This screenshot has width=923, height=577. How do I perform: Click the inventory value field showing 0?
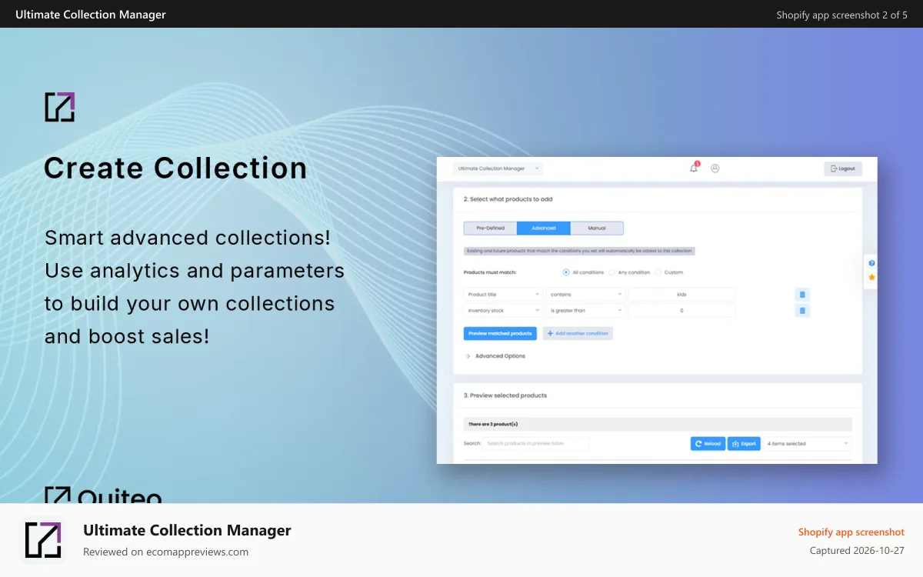[681, 311]
